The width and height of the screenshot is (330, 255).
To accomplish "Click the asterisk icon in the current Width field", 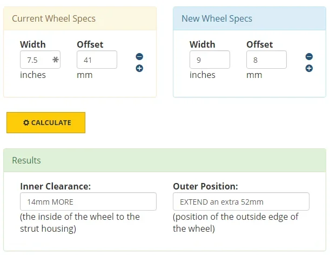I will click(x=56, y=60).
